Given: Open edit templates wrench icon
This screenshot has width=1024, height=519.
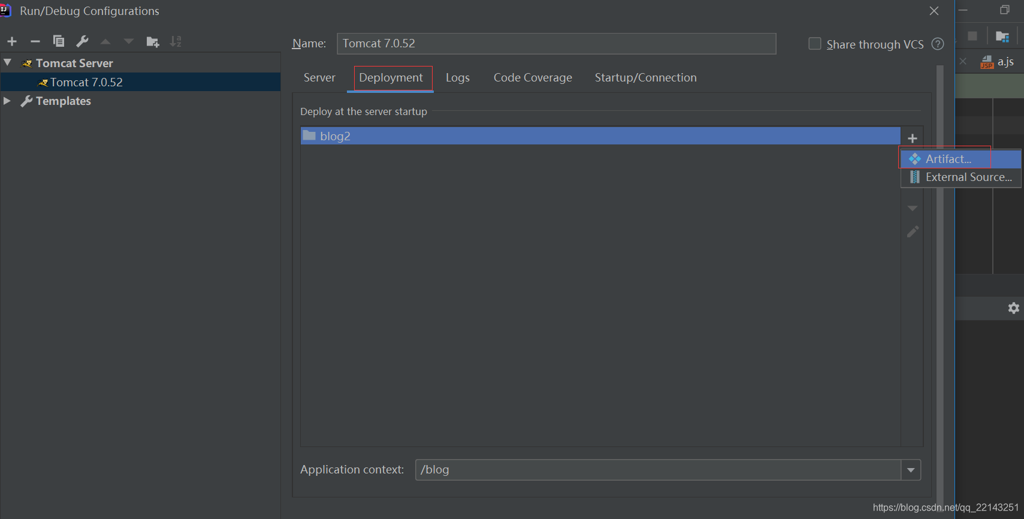Looking at the screenshot, I should click(x=82, y=41).
